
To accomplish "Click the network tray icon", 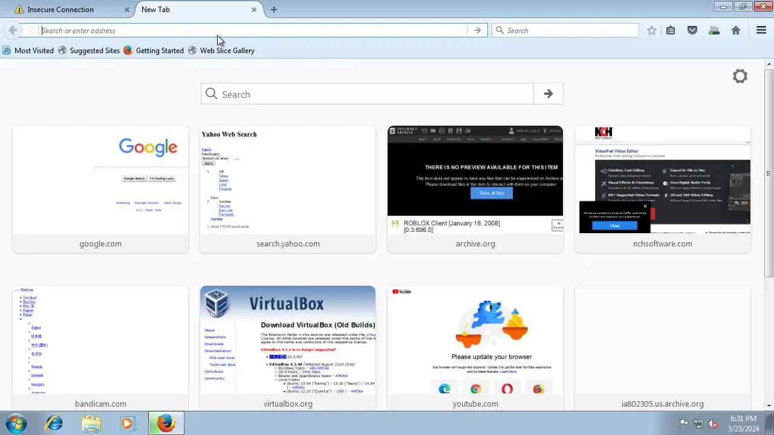I will (698, 424).
